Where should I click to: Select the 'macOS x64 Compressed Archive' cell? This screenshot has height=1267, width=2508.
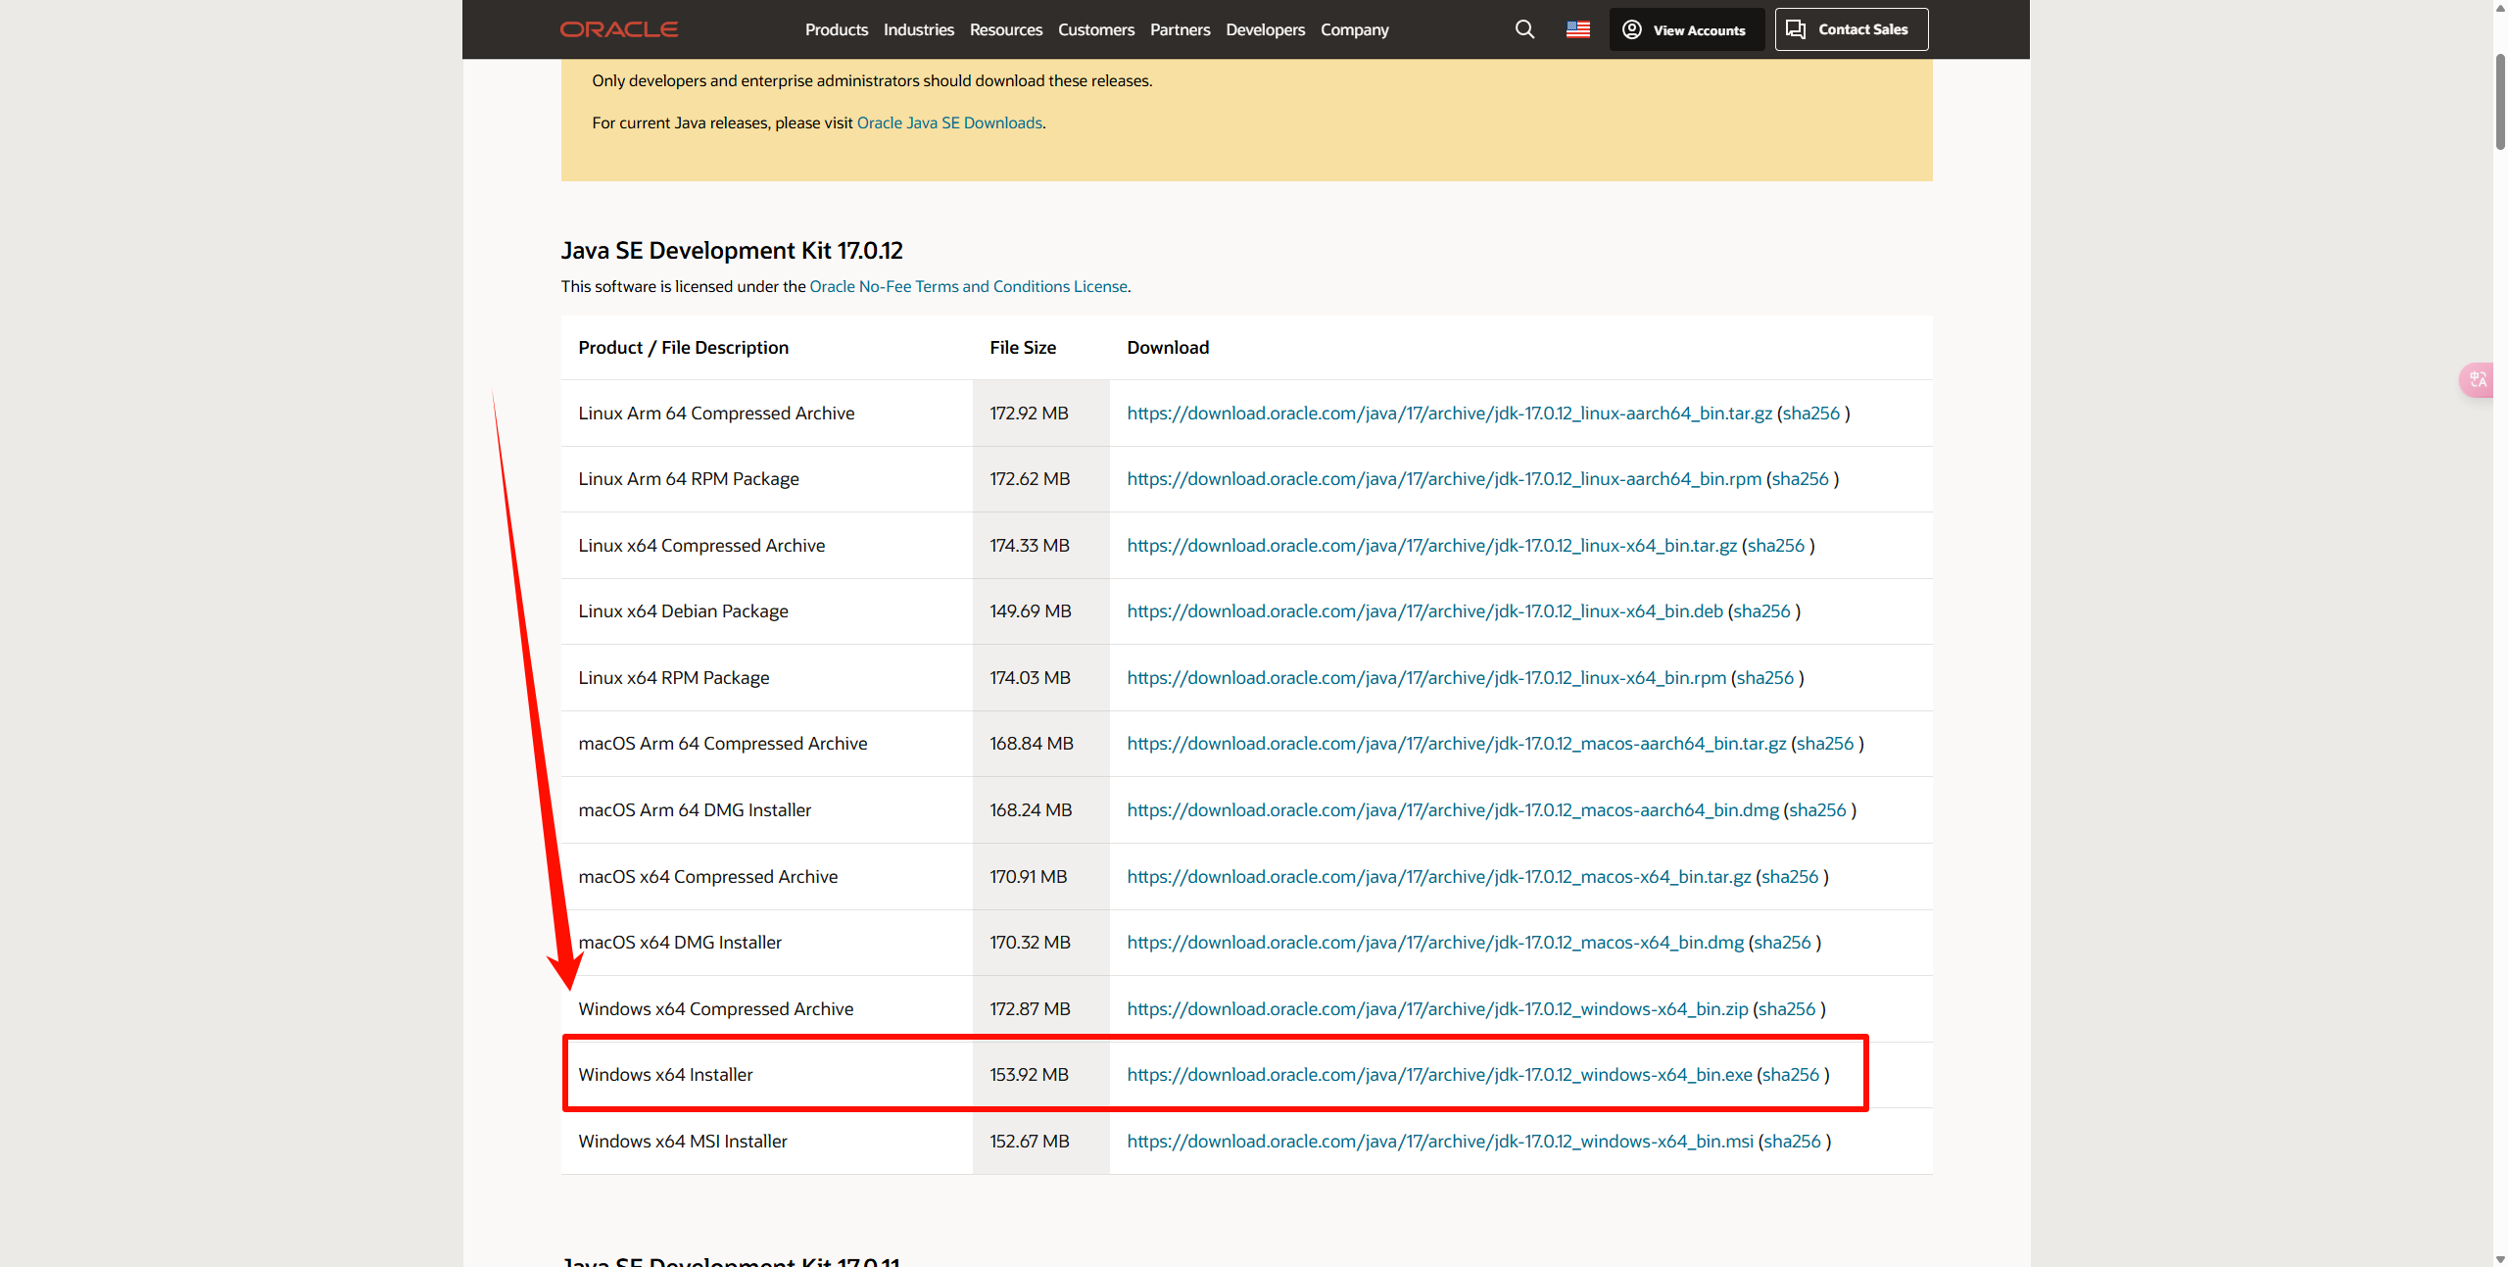(x=767, y=877)
